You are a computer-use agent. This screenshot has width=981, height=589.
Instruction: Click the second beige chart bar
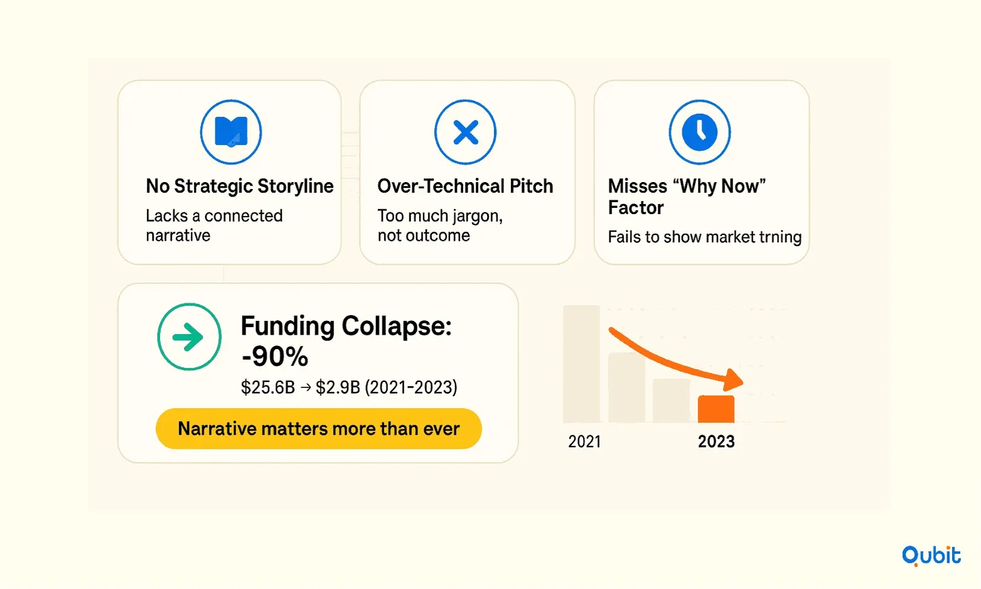click(x=626, y=388)
